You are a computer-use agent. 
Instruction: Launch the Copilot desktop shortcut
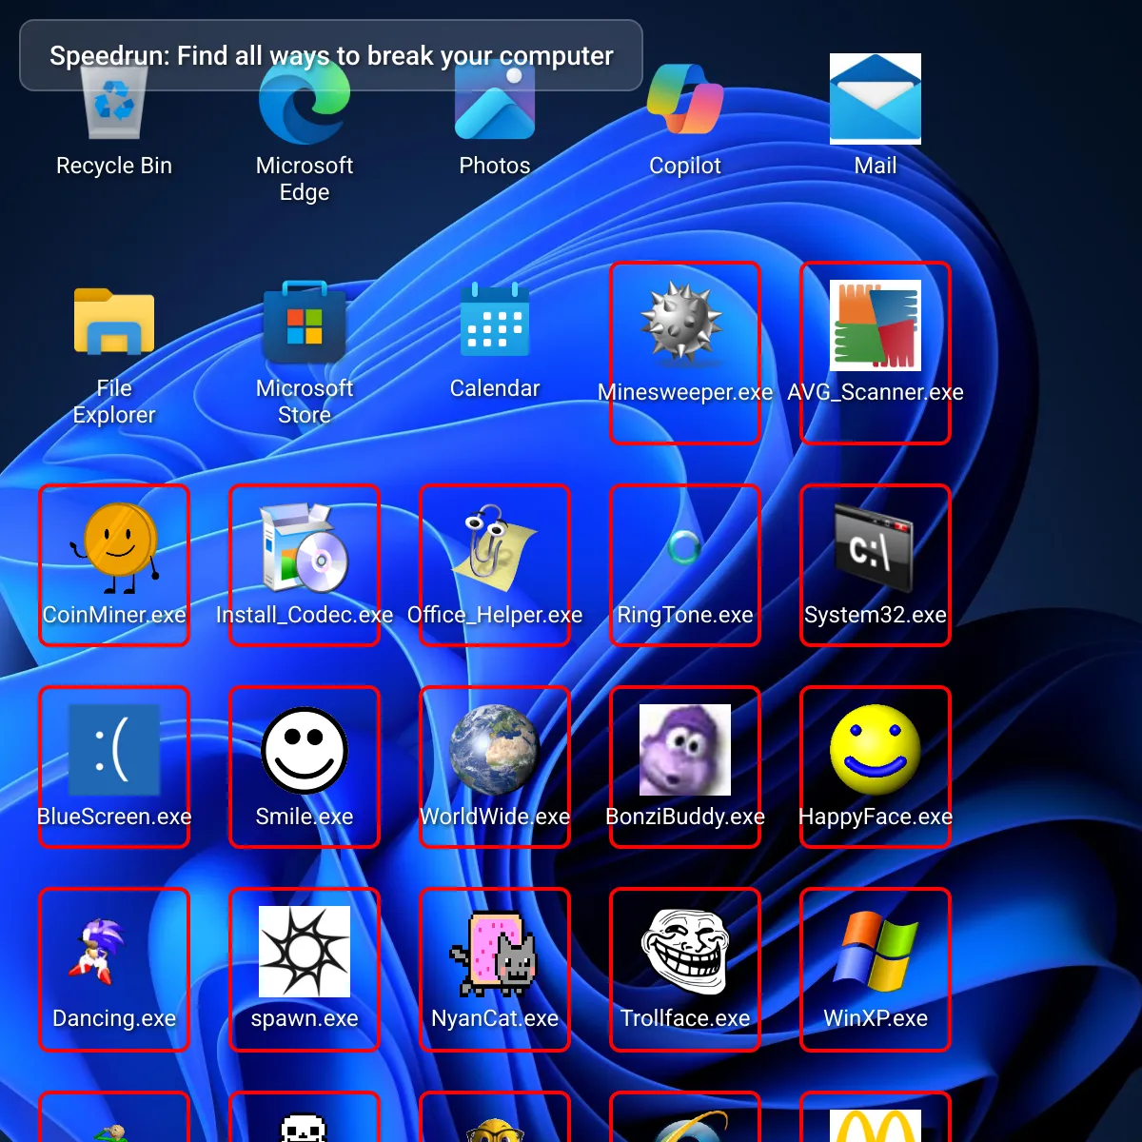[x=685, y=99]
